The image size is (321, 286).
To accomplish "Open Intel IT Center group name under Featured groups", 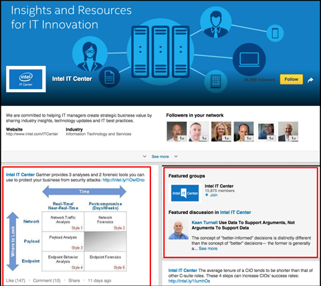I will coord(219,186).
